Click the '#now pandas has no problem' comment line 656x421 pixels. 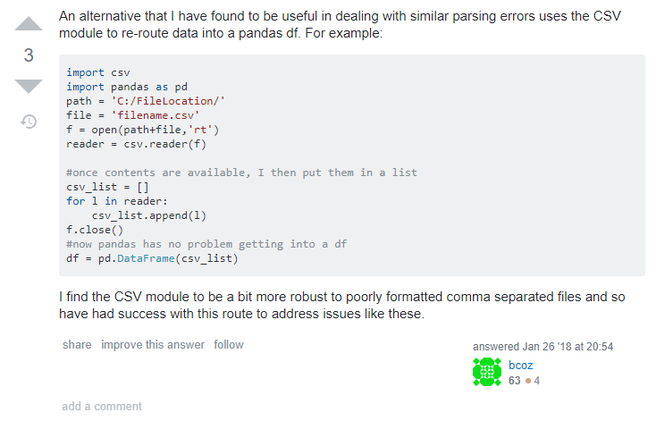tap(206, 244)
